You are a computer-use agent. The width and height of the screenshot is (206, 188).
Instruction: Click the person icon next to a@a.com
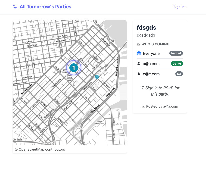tap(139, 64)
